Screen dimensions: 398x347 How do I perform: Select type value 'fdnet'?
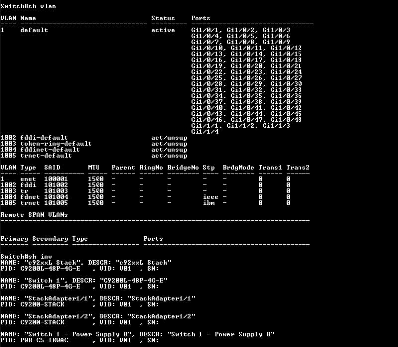pyautogui.click(x=30, y=197)
